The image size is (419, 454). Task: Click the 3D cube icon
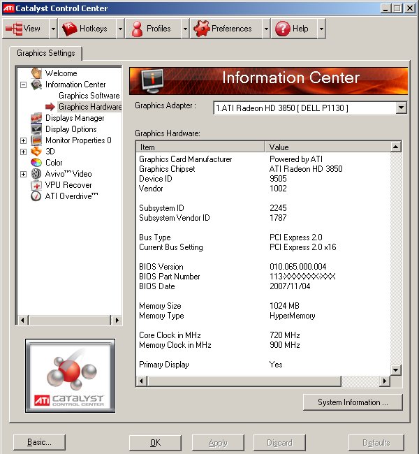pyautogui.click(x=36, y=151)
